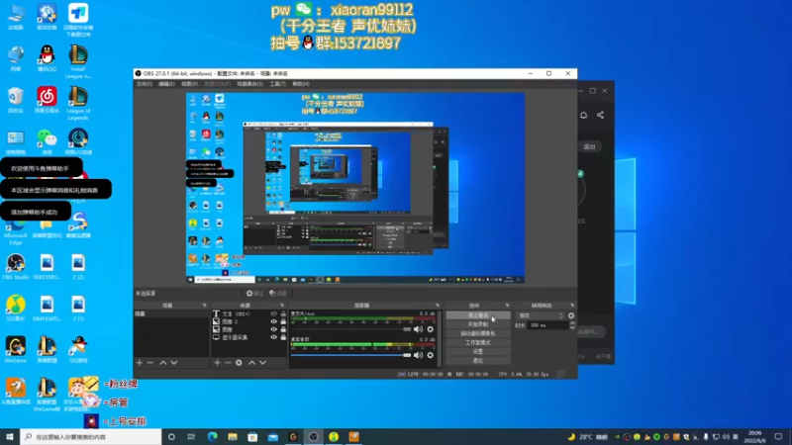Click the 工作室模式 studio mode button

[x=478, y=342]
